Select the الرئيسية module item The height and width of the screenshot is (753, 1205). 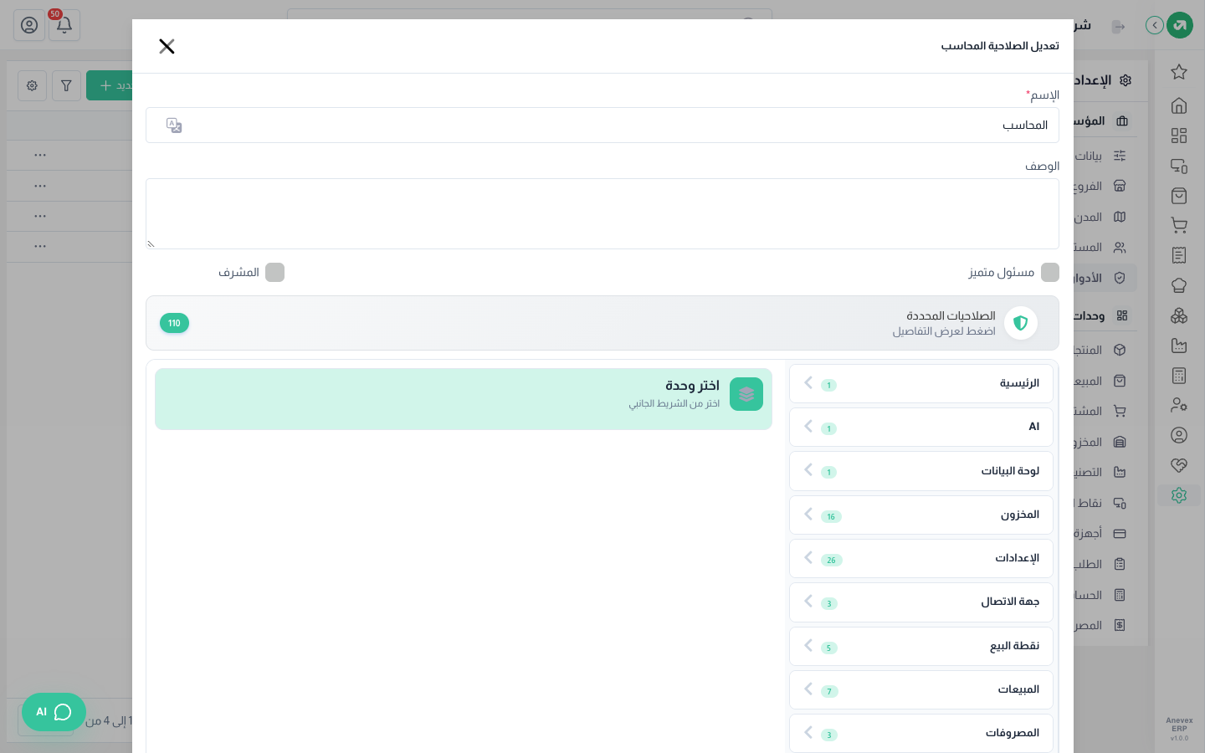[x=921, y=383]
